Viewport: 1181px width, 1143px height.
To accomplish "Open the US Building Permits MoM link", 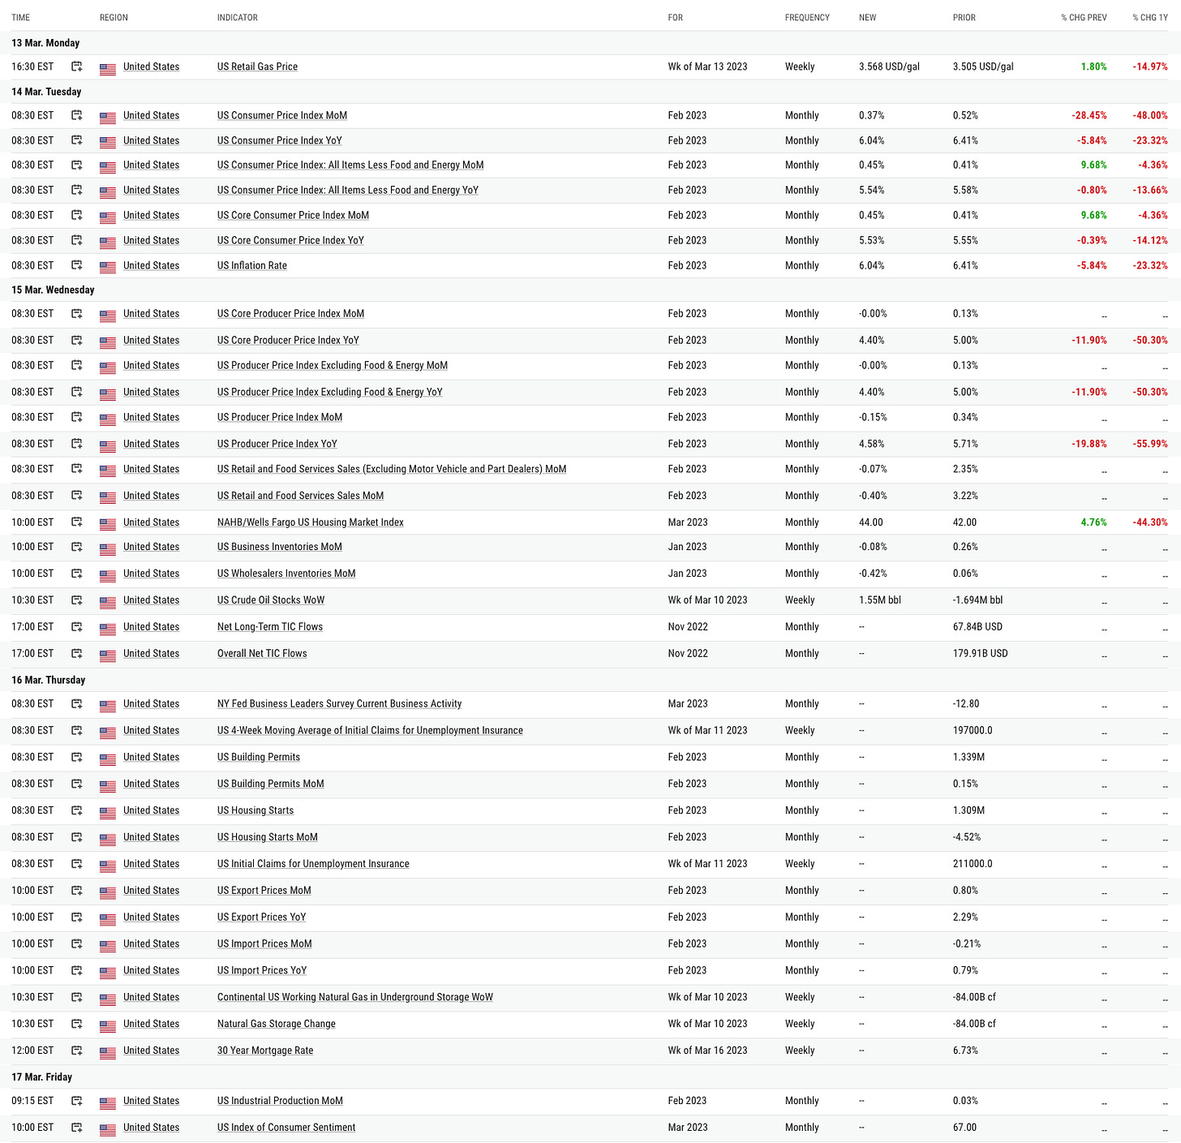I will pos(271,784).
